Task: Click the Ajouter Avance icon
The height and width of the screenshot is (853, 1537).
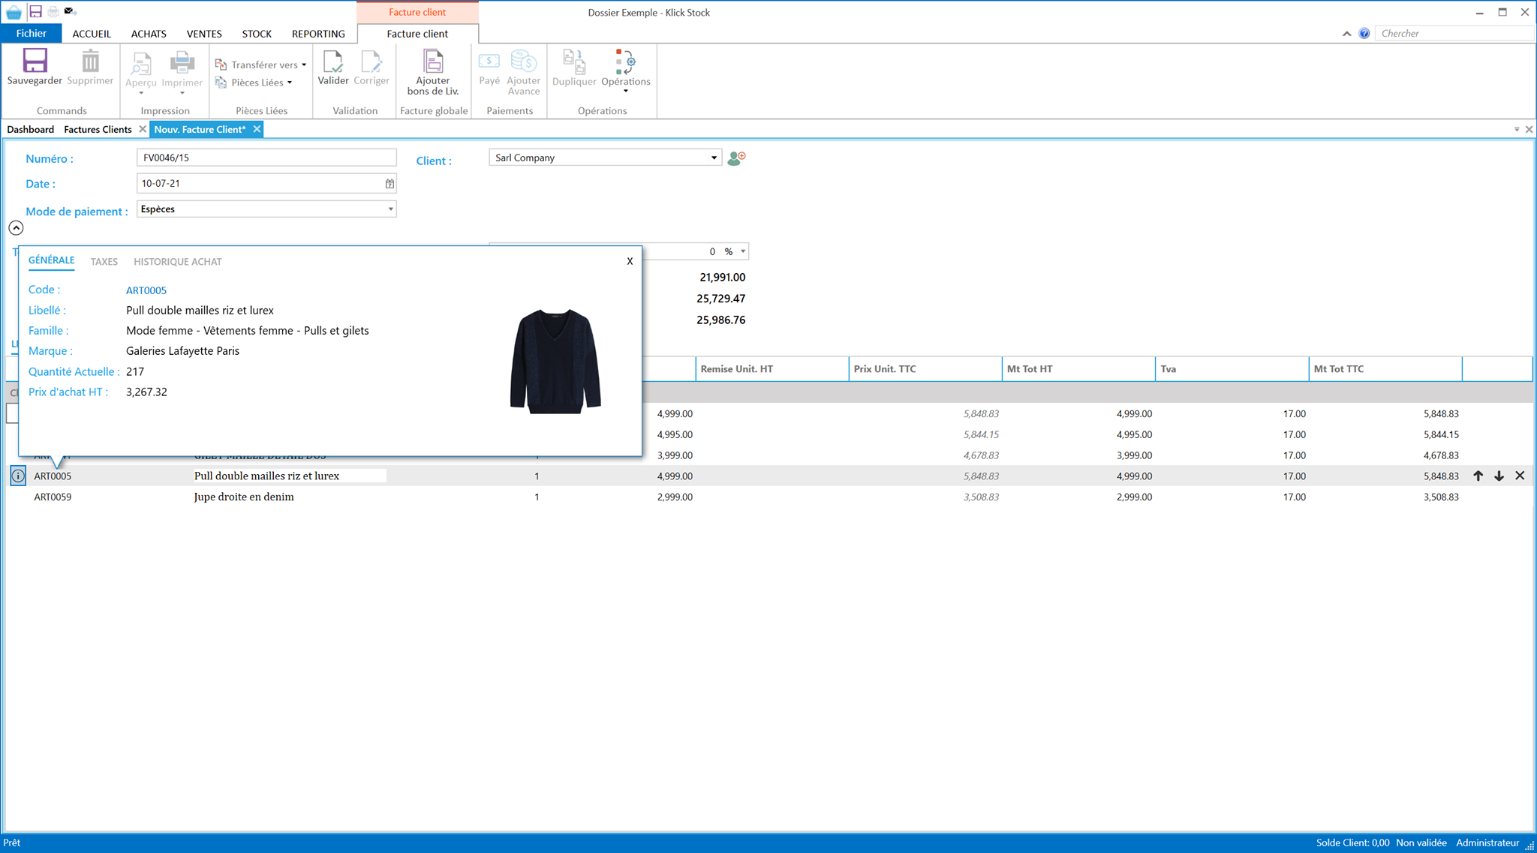Action: click(x=523, y=61)
